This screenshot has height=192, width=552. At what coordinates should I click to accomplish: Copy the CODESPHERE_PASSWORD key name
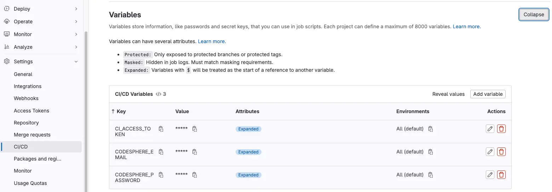click(161, 175)
